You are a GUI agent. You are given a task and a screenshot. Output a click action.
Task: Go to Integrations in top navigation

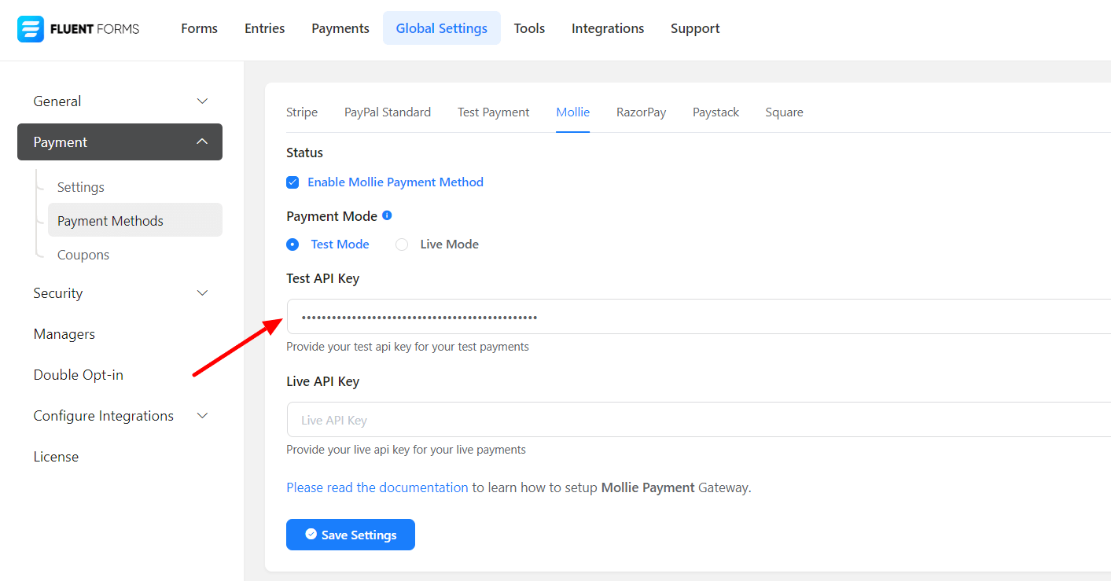[x=608, y=28]
